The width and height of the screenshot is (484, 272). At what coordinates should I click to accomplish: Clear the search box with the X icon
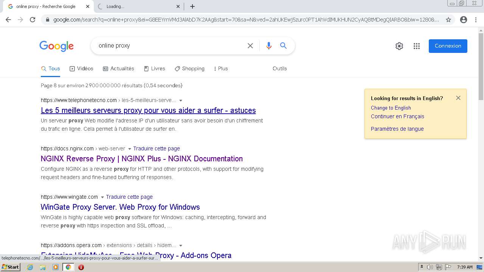coord(250,46)
